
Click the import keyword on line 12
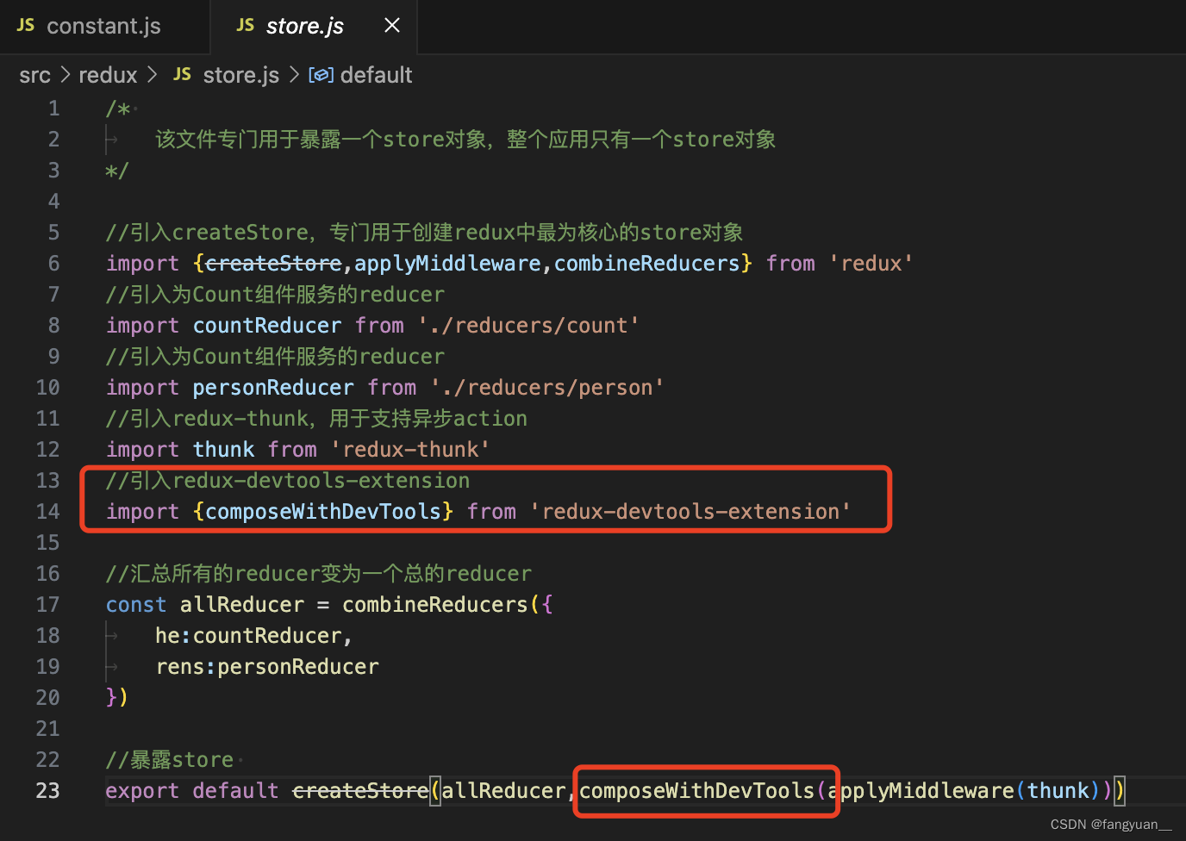pyautogui.click(x=142, y=450)
